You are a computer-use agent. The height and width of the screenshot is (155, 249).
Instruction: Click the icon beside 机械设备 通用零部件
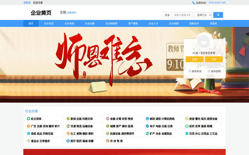click(x=108, y=134)
